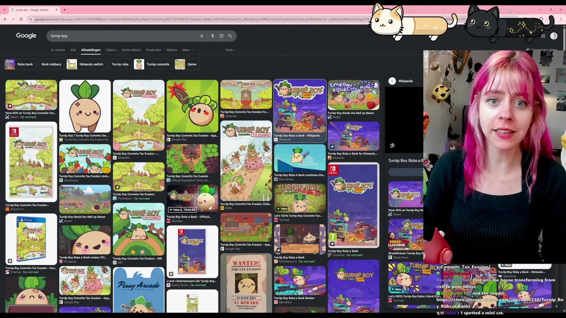Switch to the Nieuws tab
Viewport: 566px width, 318px height.
coord(172,50)
